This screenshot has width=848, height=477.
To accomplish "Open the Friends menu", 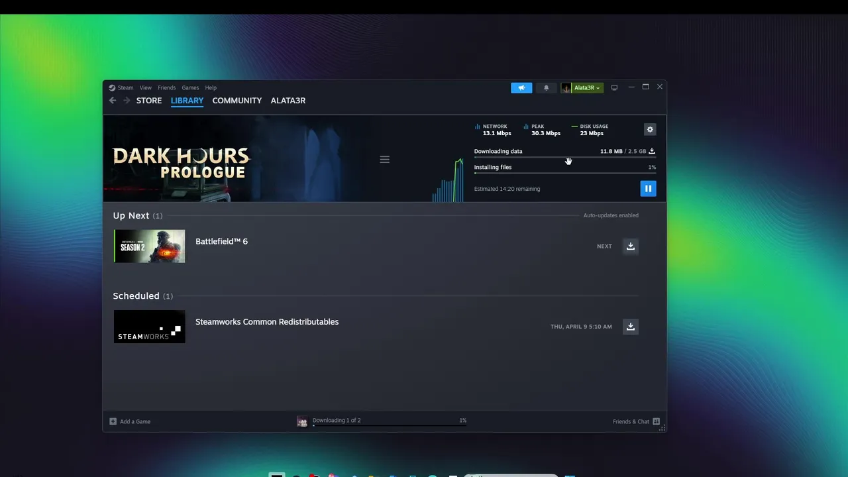I will (166, 87).
